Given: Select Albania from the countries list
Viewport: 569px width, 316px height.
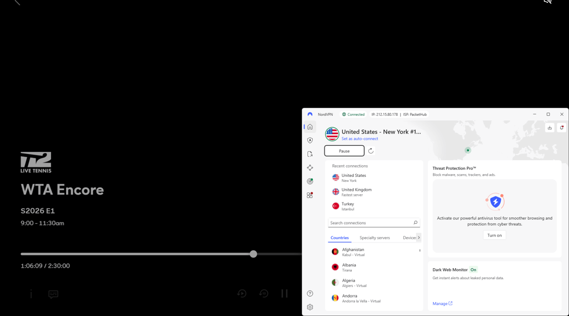Looking at the screenshot, I should (374, 268).
